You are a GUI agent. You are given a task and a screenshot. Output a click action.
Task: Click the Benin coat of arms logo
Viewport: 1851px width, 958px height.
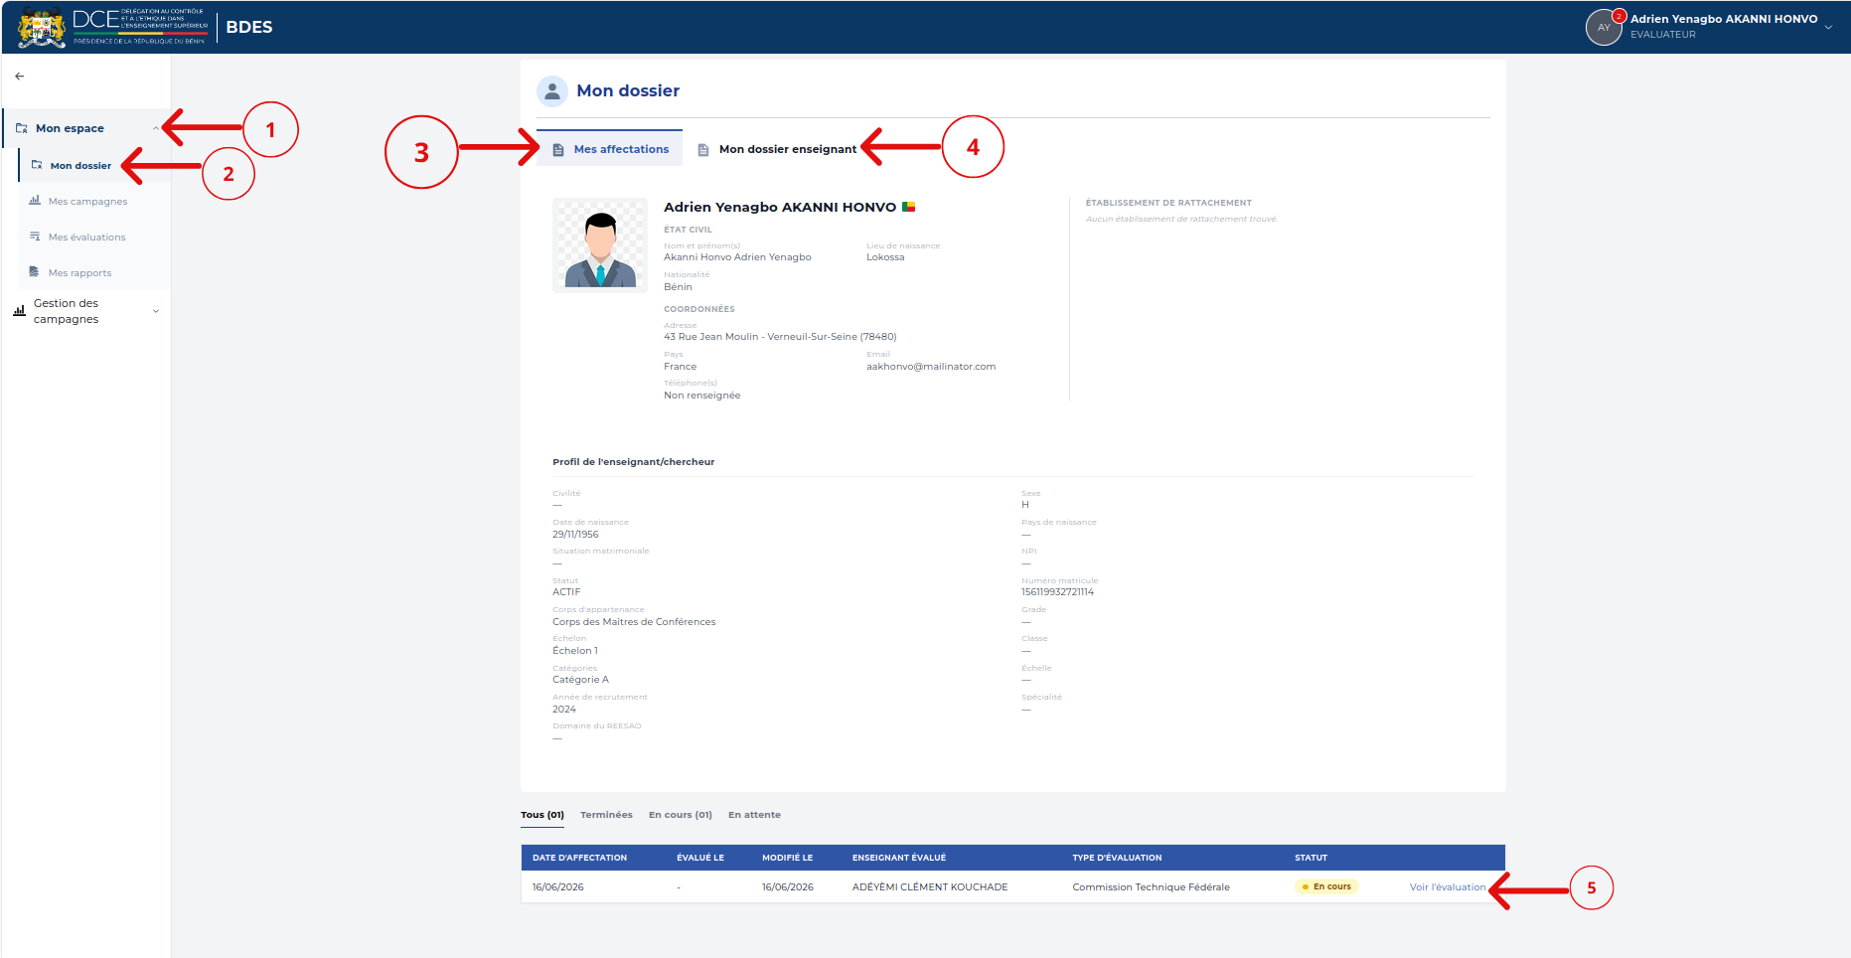[x=42, y=27]
